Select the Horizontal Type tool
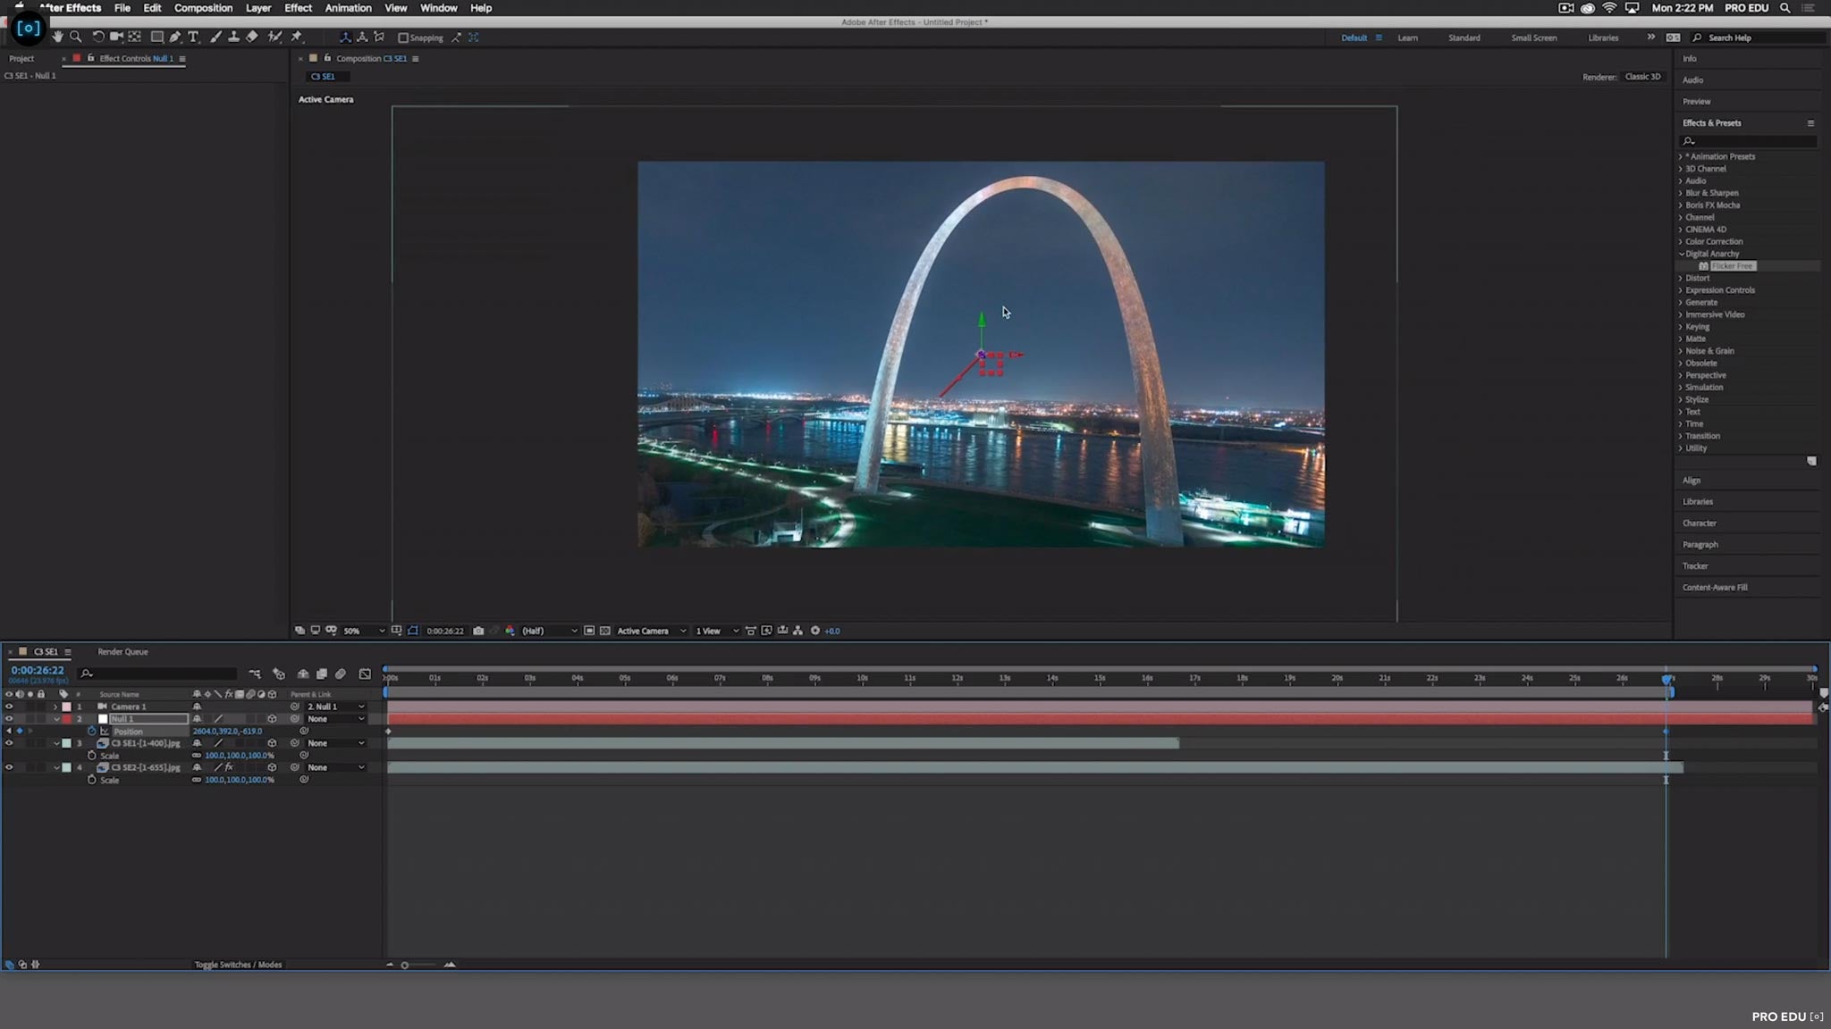 [193, 38]
